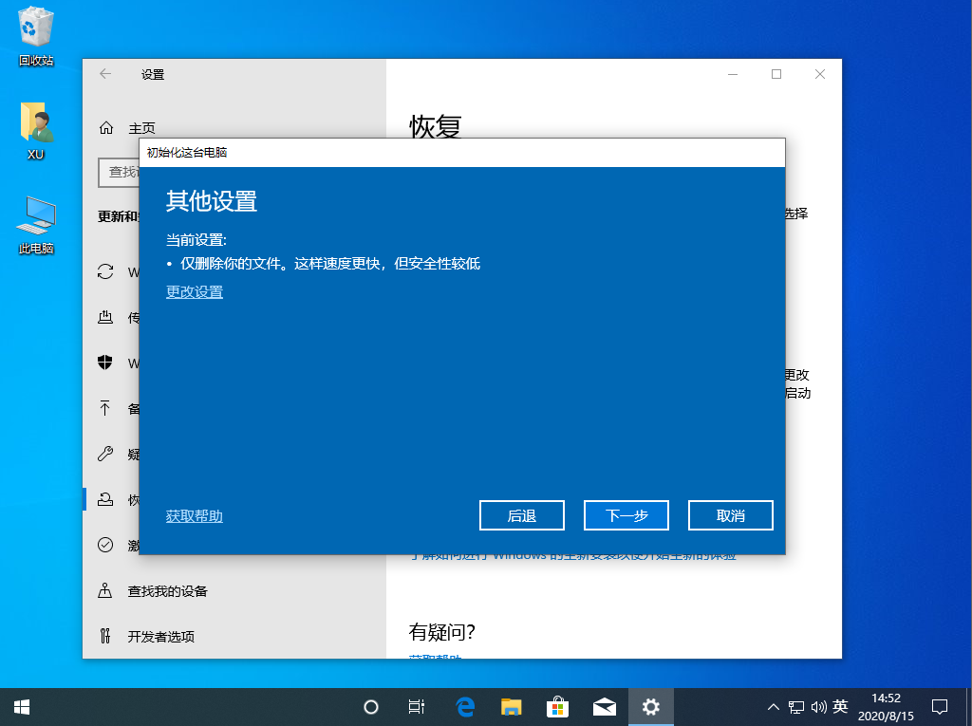972x726 pixels.
Task: Click the home icon next to 主页
Action: click(x=106, y=128)
